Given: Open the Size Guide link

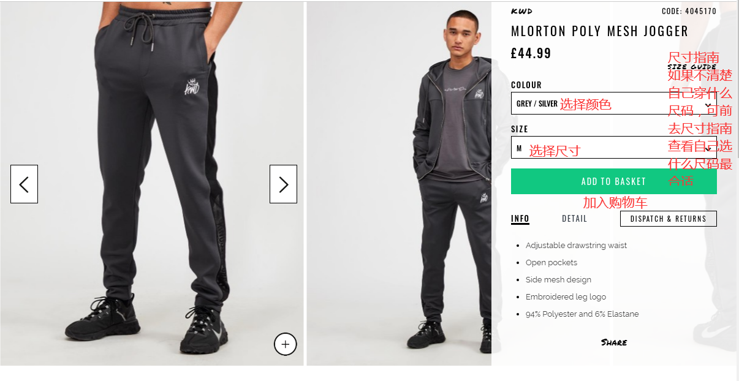Looking at the screenshot, I should point(692,67).
